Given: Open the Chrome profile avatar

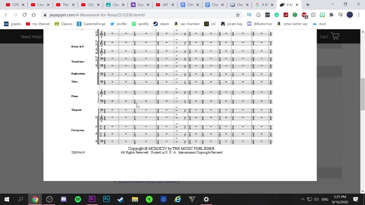Looking at the screenshot, I should (x=350, y=15).
